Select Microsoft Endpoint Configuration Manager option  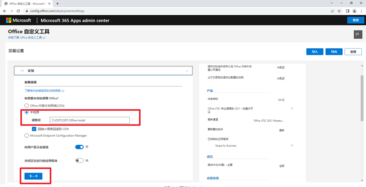pyautogui.click(x=26, y=136)
